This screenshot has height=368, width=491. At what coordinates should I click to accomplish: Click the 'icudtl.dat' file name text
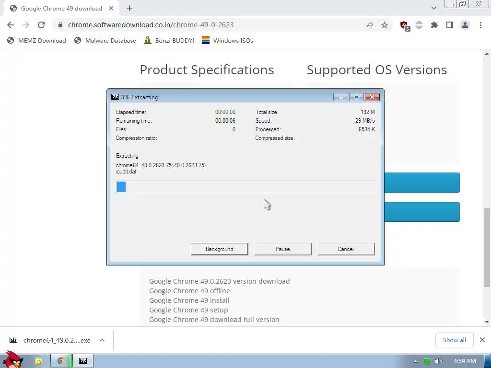pyautogui.click(x=126, y=172)
